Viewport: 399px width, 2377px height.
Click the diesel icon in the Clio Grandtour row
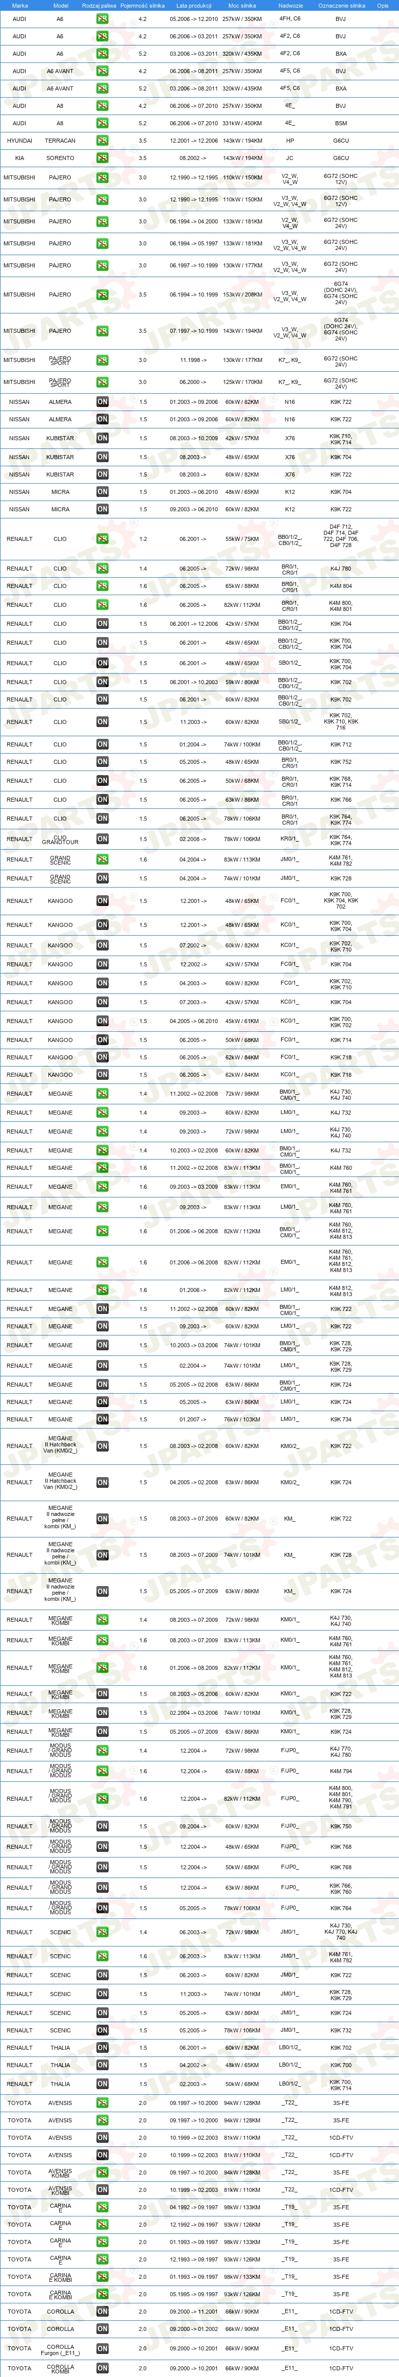[x=102, y=839]
